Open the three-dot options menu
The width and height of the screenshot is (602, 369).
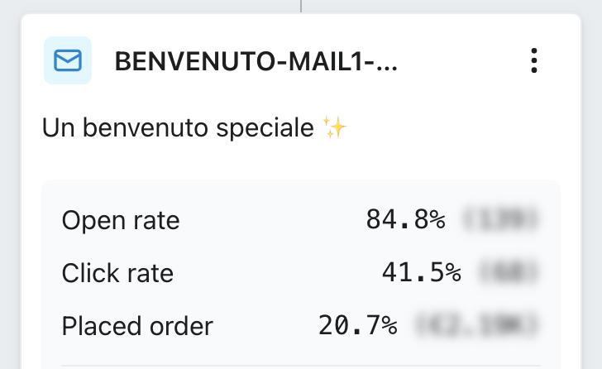(x=534, y=60)
